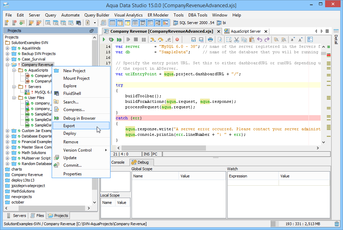Collapse the User Files folder node
This screenshot has width=343, height=230.
pos(14,98)
